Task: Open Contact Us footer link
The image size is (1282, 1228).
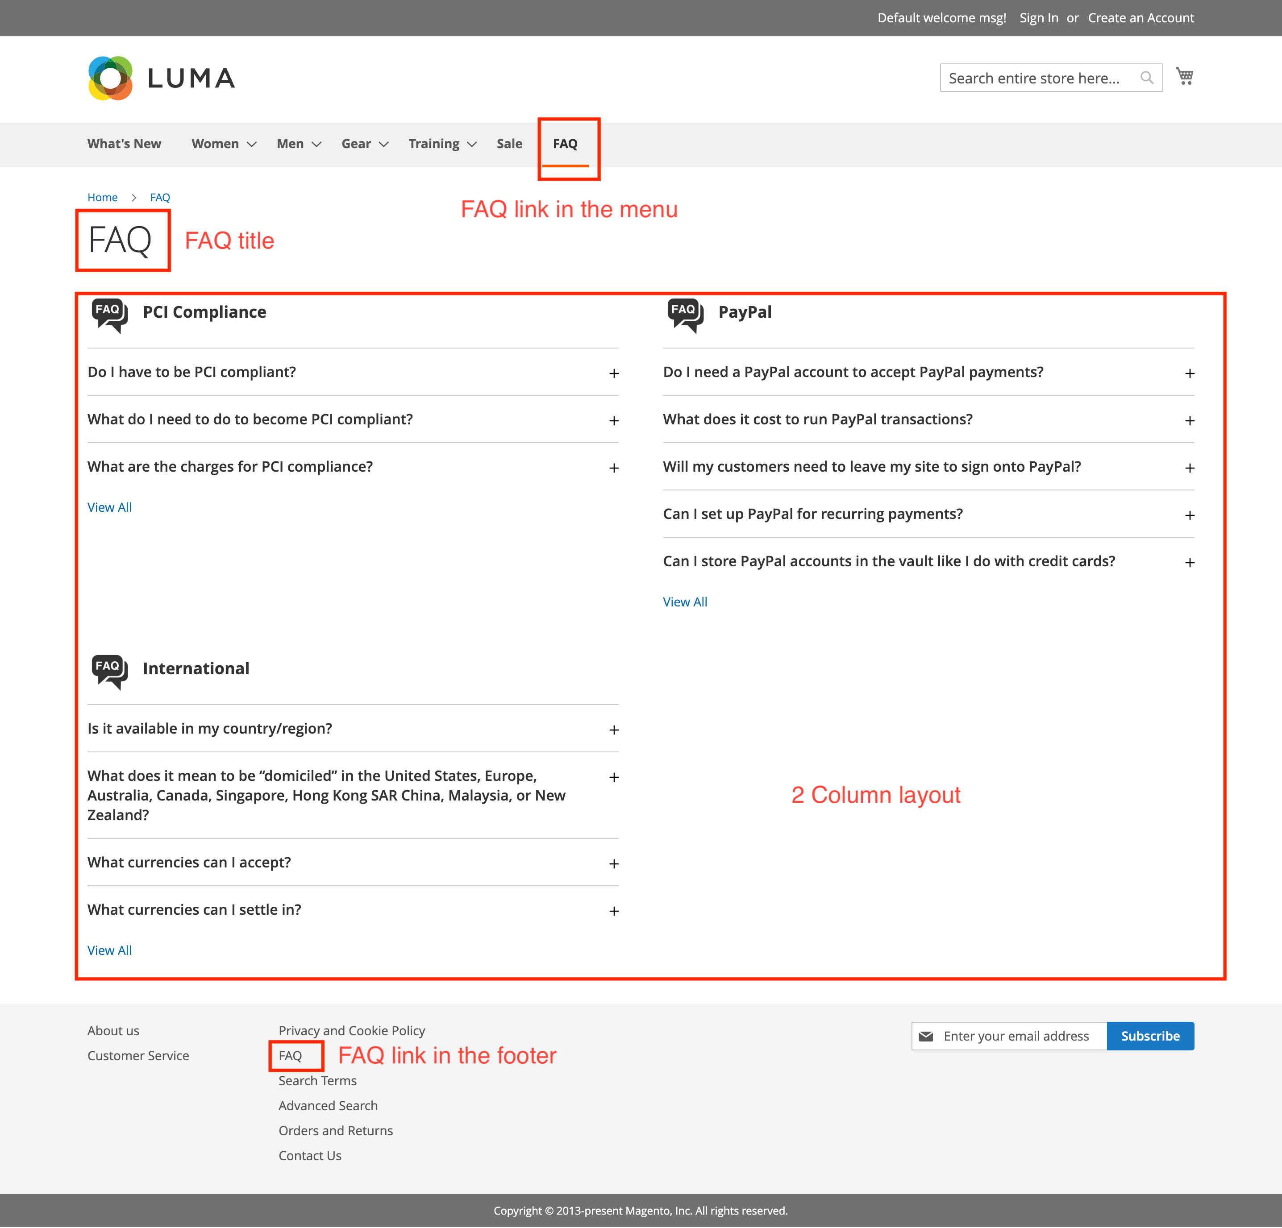Action: click(x=310, y=1156)
